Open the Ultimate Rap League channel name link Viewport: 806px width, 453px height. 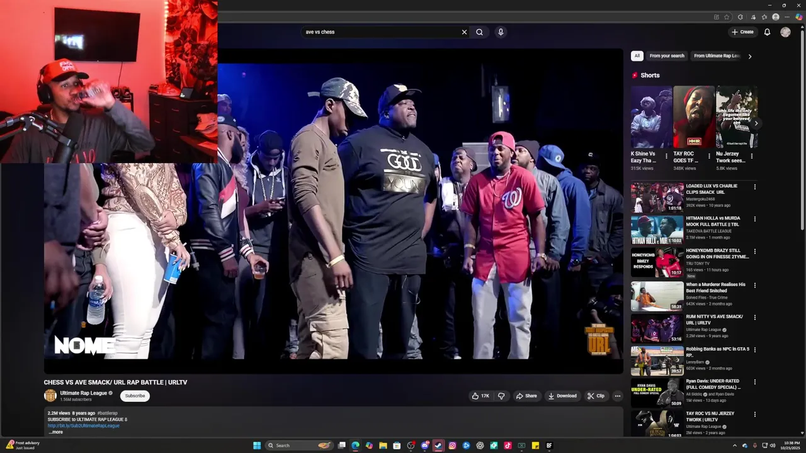pos(83,393)
